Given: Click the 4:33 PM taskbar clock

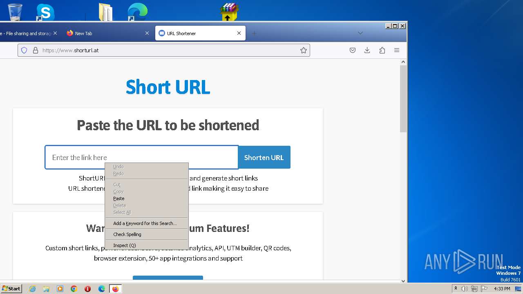Looking at the screenshot, I should pos(502,289).
